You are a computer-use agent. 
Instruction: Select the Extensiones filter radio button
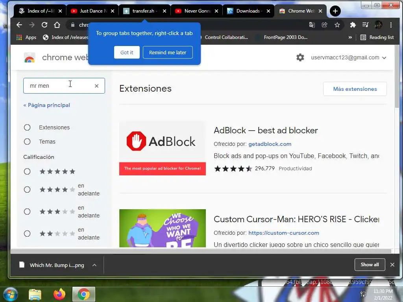pyautogui.click(x=27, y=127)
